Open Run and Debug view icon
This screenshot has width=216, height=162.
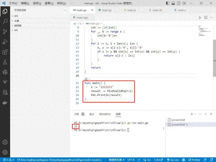point(5,42)
